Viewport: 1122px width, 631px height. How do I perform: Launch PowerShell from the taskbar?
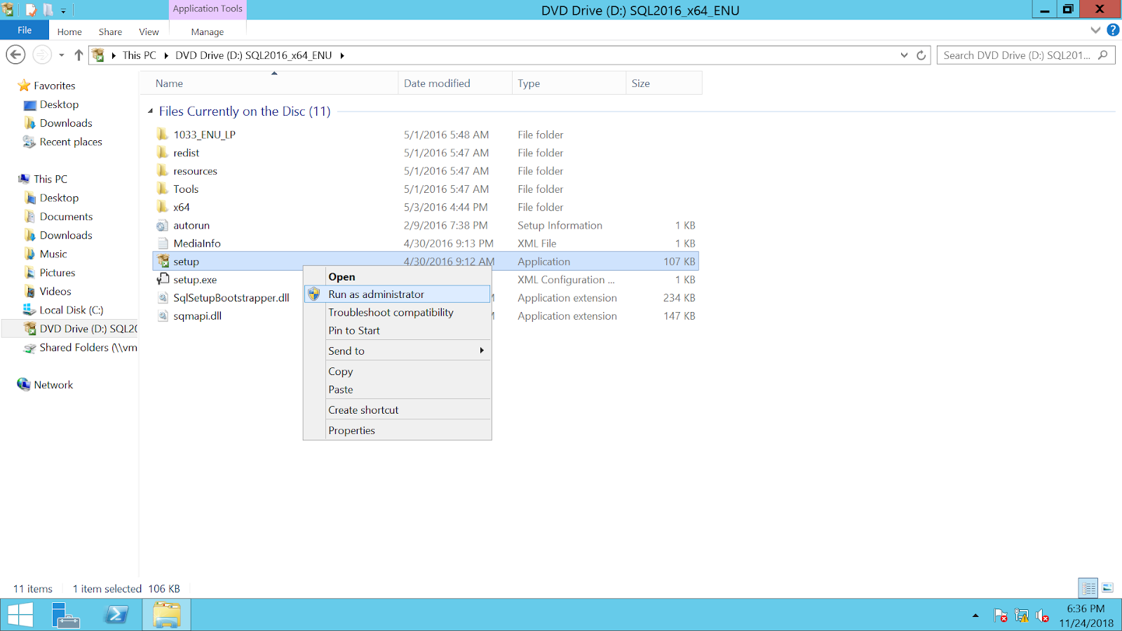pos(116,614)
